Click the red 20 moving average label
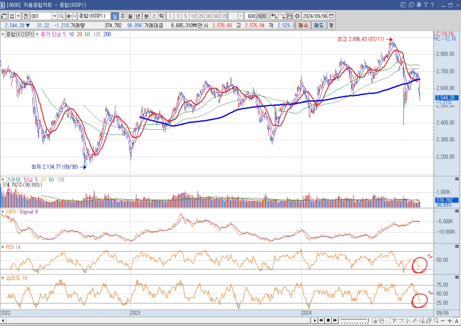461x326 pixels. [x=79, y=34]
